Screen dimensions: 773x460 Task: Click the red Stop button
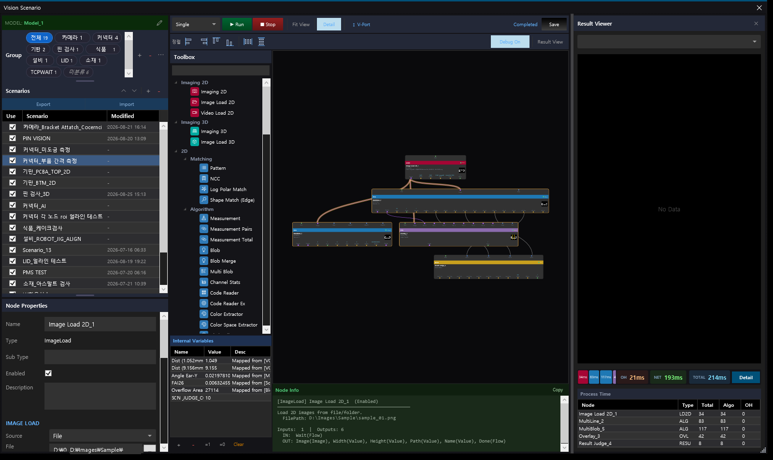click(x=268, y=24)
